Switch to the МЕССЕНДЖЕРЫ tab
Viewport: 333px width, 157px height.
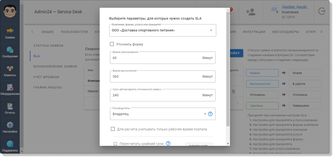[x=286, y=32]
